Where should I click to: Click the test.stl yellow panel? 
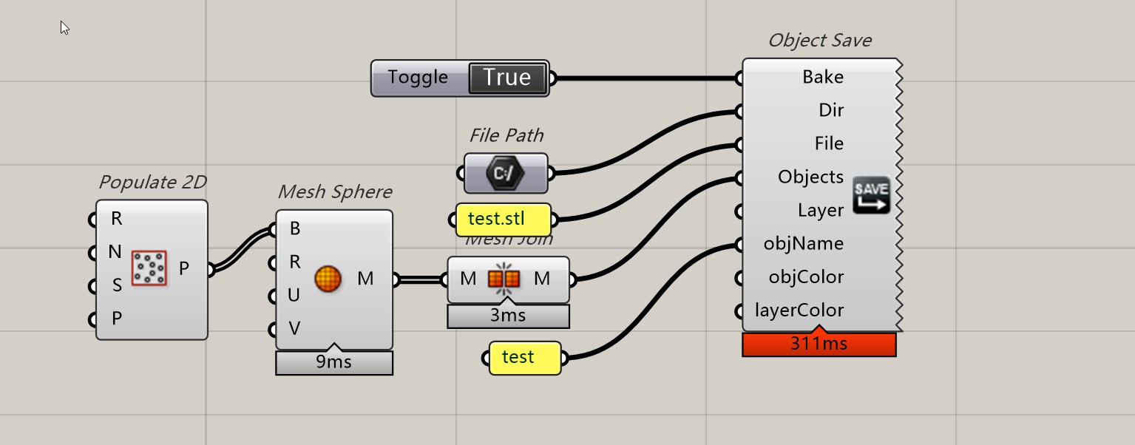(504, 219)
